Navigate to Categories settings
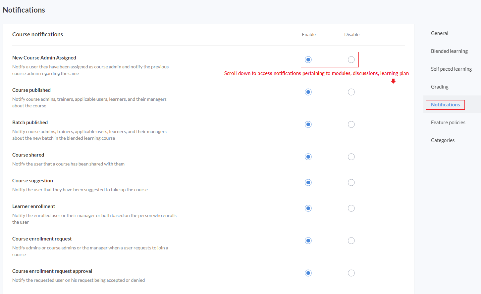 443,140
